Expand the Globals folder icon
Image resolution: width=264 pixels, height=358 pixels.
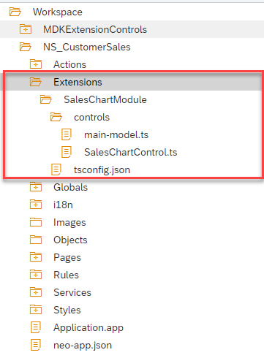(x=36, y=187)
